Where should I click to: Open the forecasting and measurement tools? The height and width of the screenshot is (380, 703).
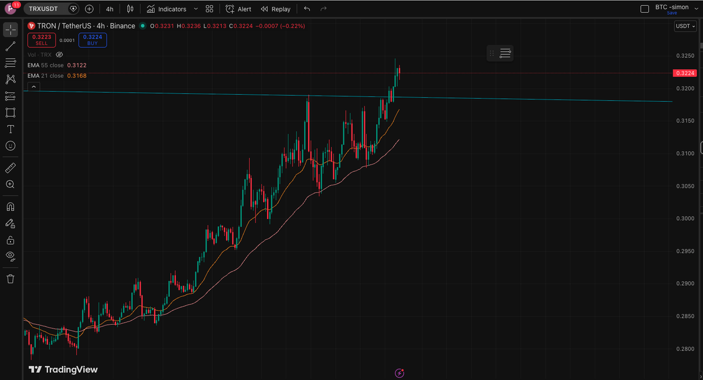(11, 96)
